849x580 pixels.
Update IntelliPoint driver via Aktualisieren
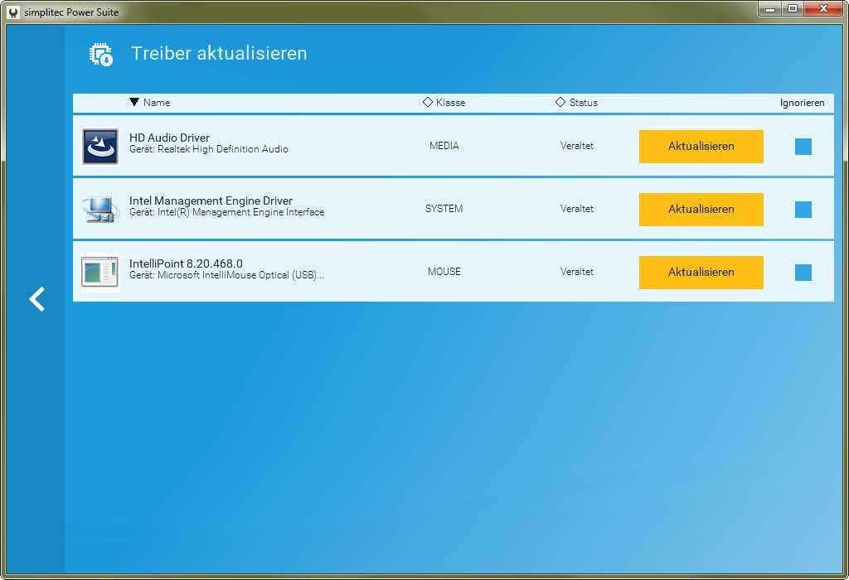(701, 272)
